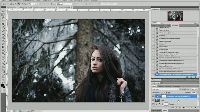Toggle lock transparent pixels in Layers panel
The image size is (200, 112).
pyautogui.click(x=162, y=93)
